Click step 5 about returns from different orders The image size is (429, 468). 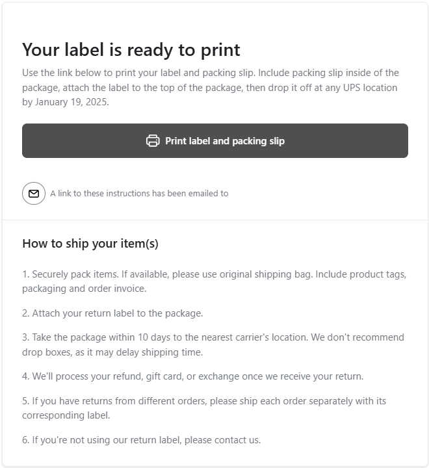click(x=203, y=401)
